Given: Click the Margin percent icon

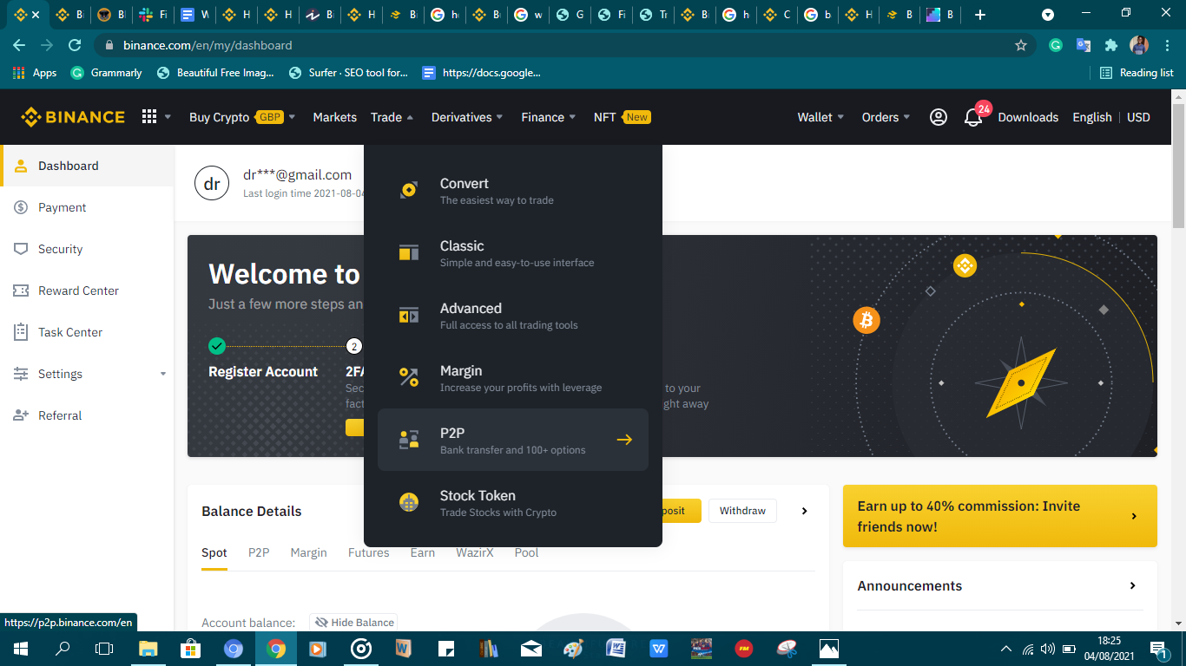Looking at the screenshot, I should click(x=409, y=377).
